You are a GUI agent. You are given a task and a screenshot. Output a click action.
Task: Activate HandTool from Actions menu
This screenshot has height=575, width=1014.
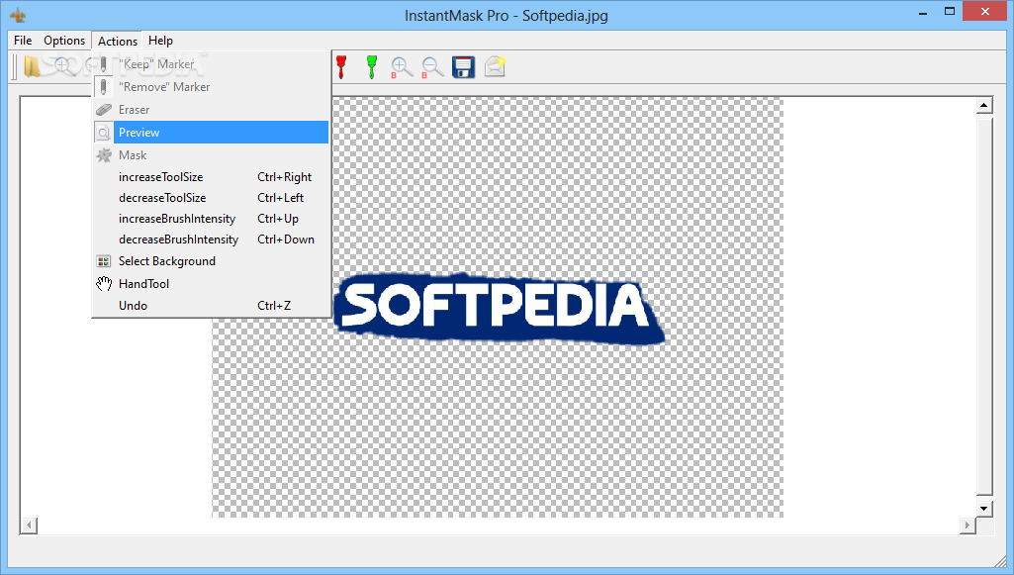[212, 283]
